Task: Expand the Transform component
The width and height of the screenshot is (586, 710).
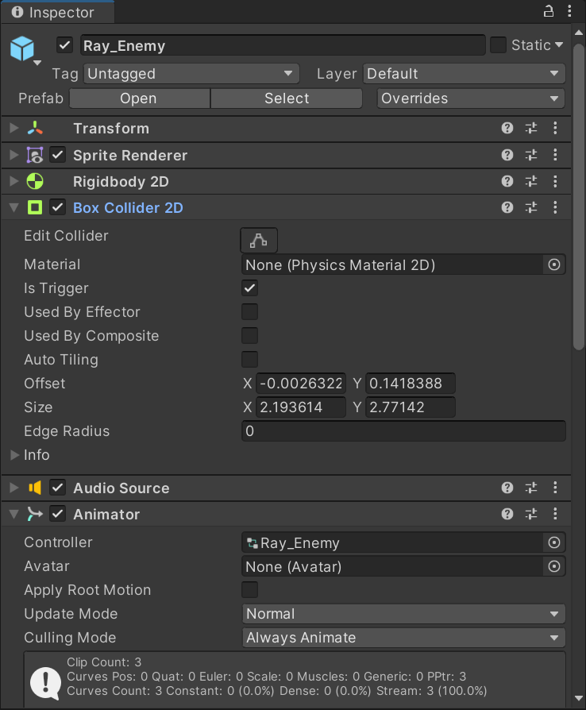Action: click(x=14, y=128)
